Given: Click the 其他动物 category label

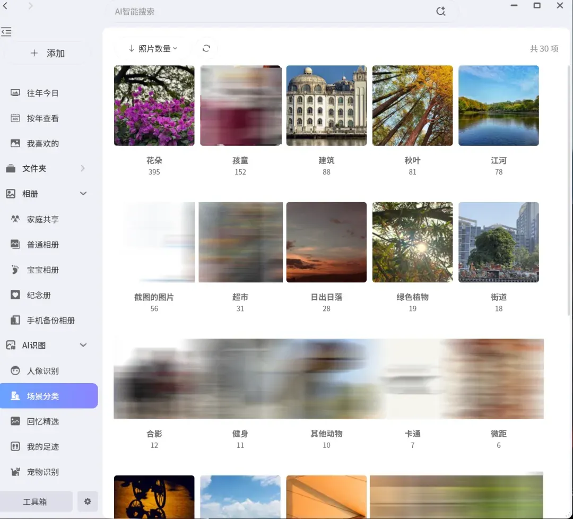Looking at the screenshot, I should pos(326,434).
